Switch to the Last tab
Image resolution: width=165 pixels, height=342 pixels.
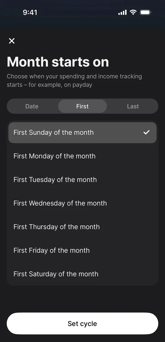pos(133,106)
